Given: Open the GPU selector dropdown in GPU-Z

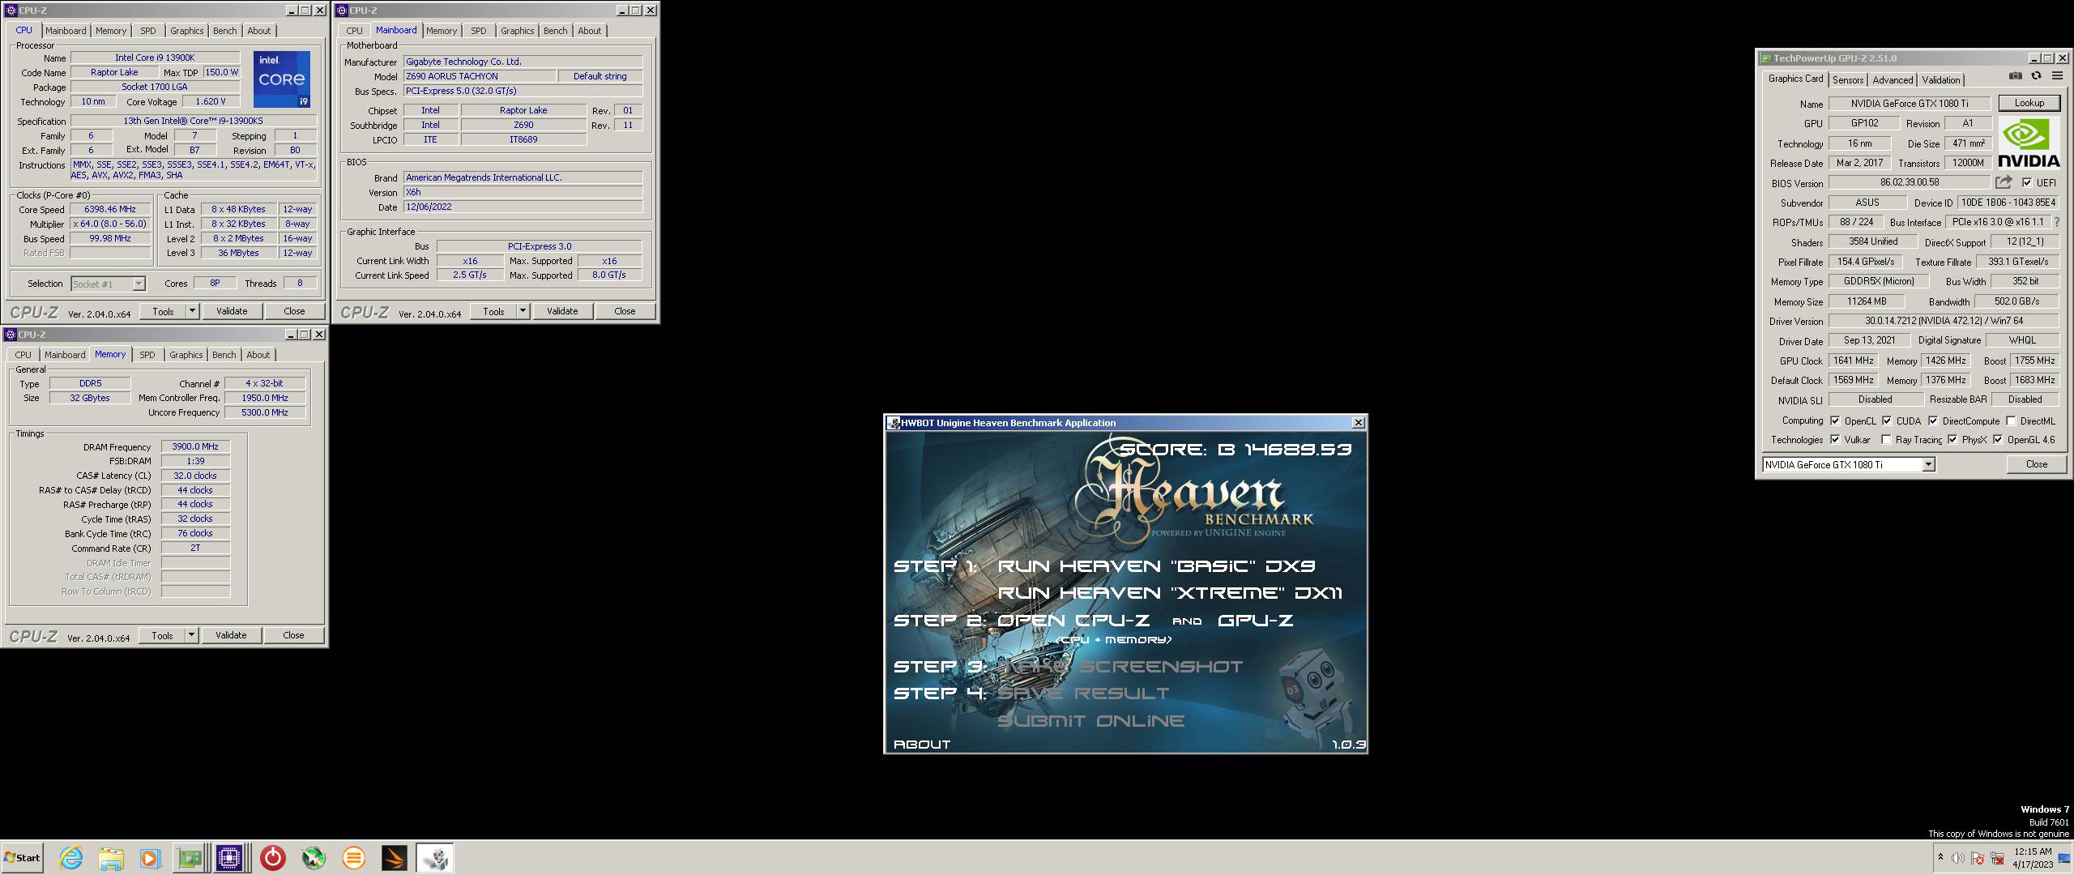Looking at the screenshot, I should coord(1928,464).
